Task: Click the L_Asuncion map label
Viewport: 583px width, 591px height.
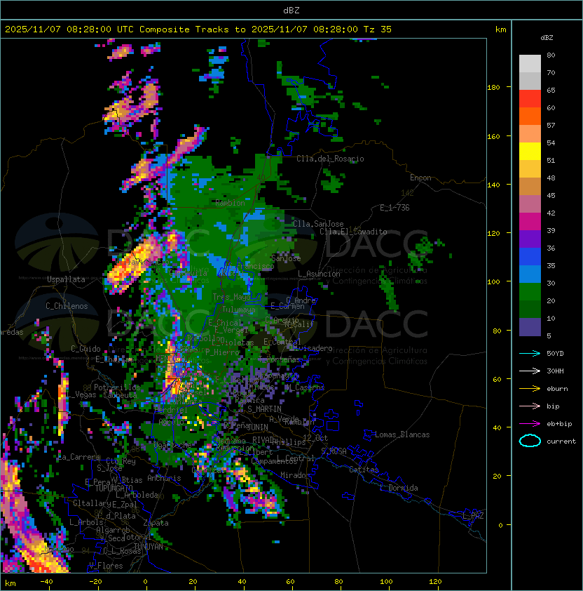Action: [x=319, y=274]
